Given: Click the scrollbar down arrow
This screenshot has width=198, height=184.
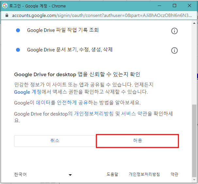Looking at the screenshot, I should click(194, 180).
